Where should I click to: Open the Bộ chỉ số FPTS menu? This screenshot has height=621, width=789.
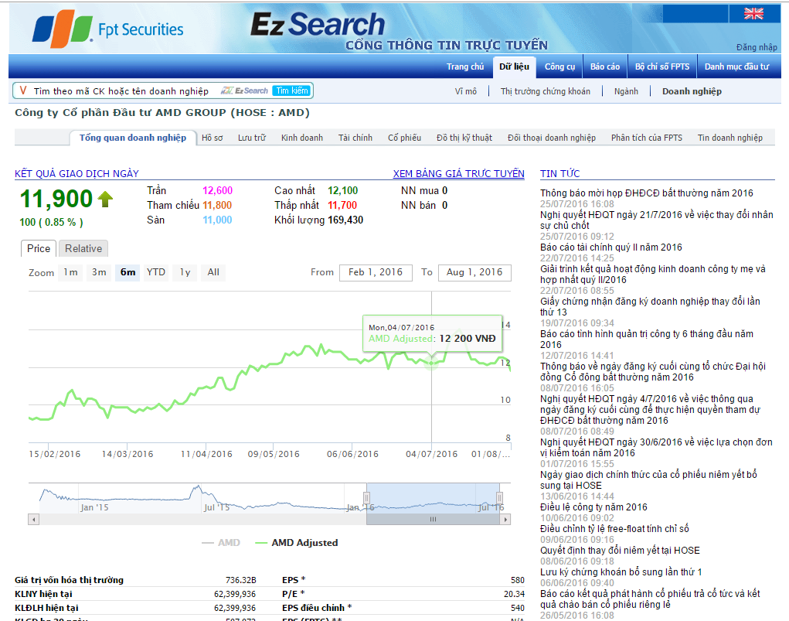662,67
